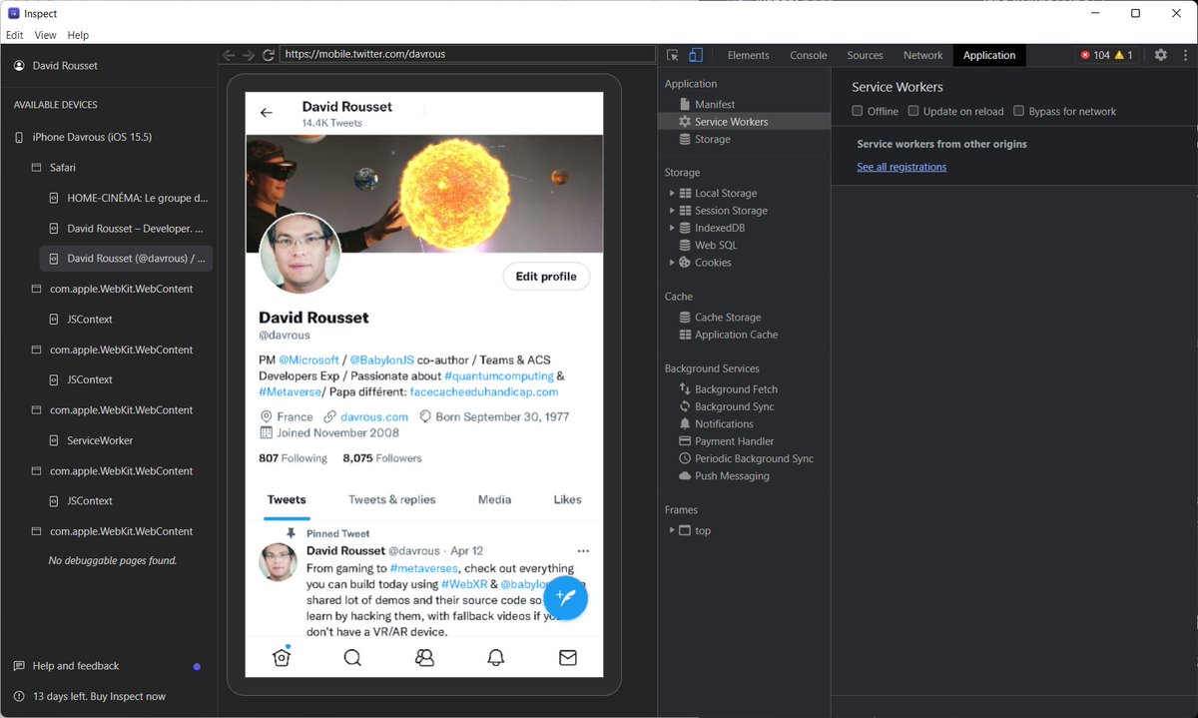Go back with Twitter profile arrow
The height and width of the screenshot is (718, 1198).
(267, 113)
